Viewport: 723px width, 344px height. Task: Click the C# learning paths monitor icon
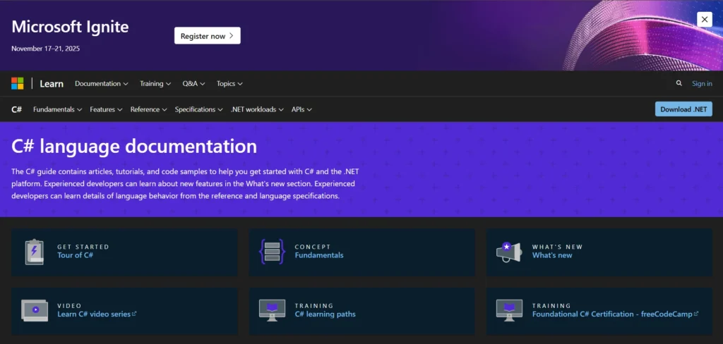pyautogui.click(x=272, y=309)
